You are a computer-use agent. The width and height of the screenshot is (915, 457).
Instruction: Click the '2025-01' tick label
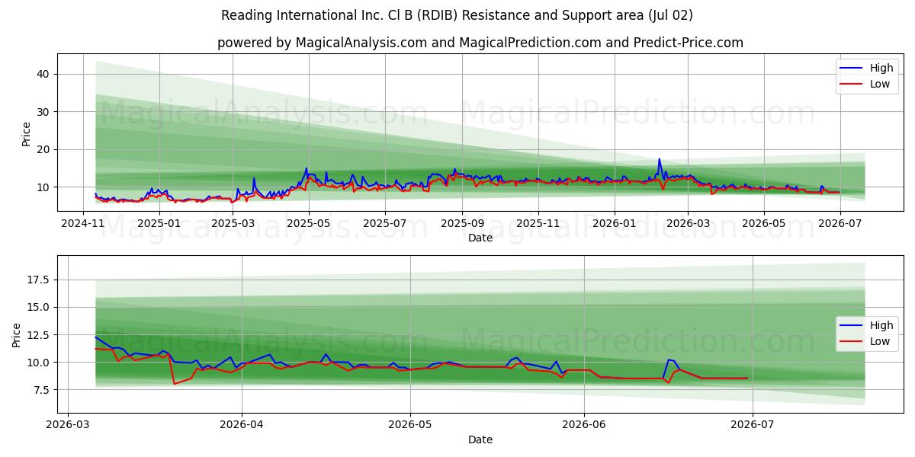[x=159, y=223]
